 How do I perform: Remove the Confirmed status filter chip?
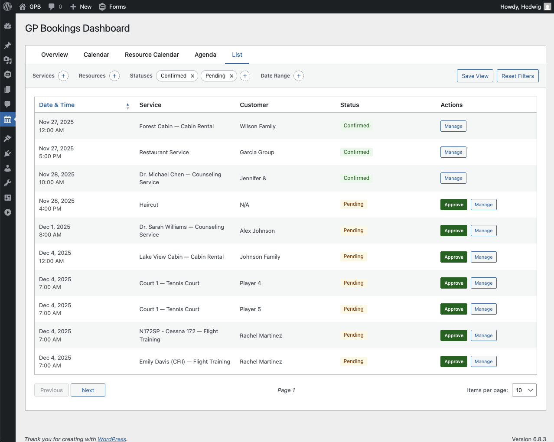pyautogui.click(x=192, y=76)
